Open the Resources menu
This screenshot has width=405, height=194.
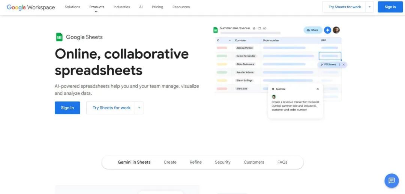pos(181,7)
